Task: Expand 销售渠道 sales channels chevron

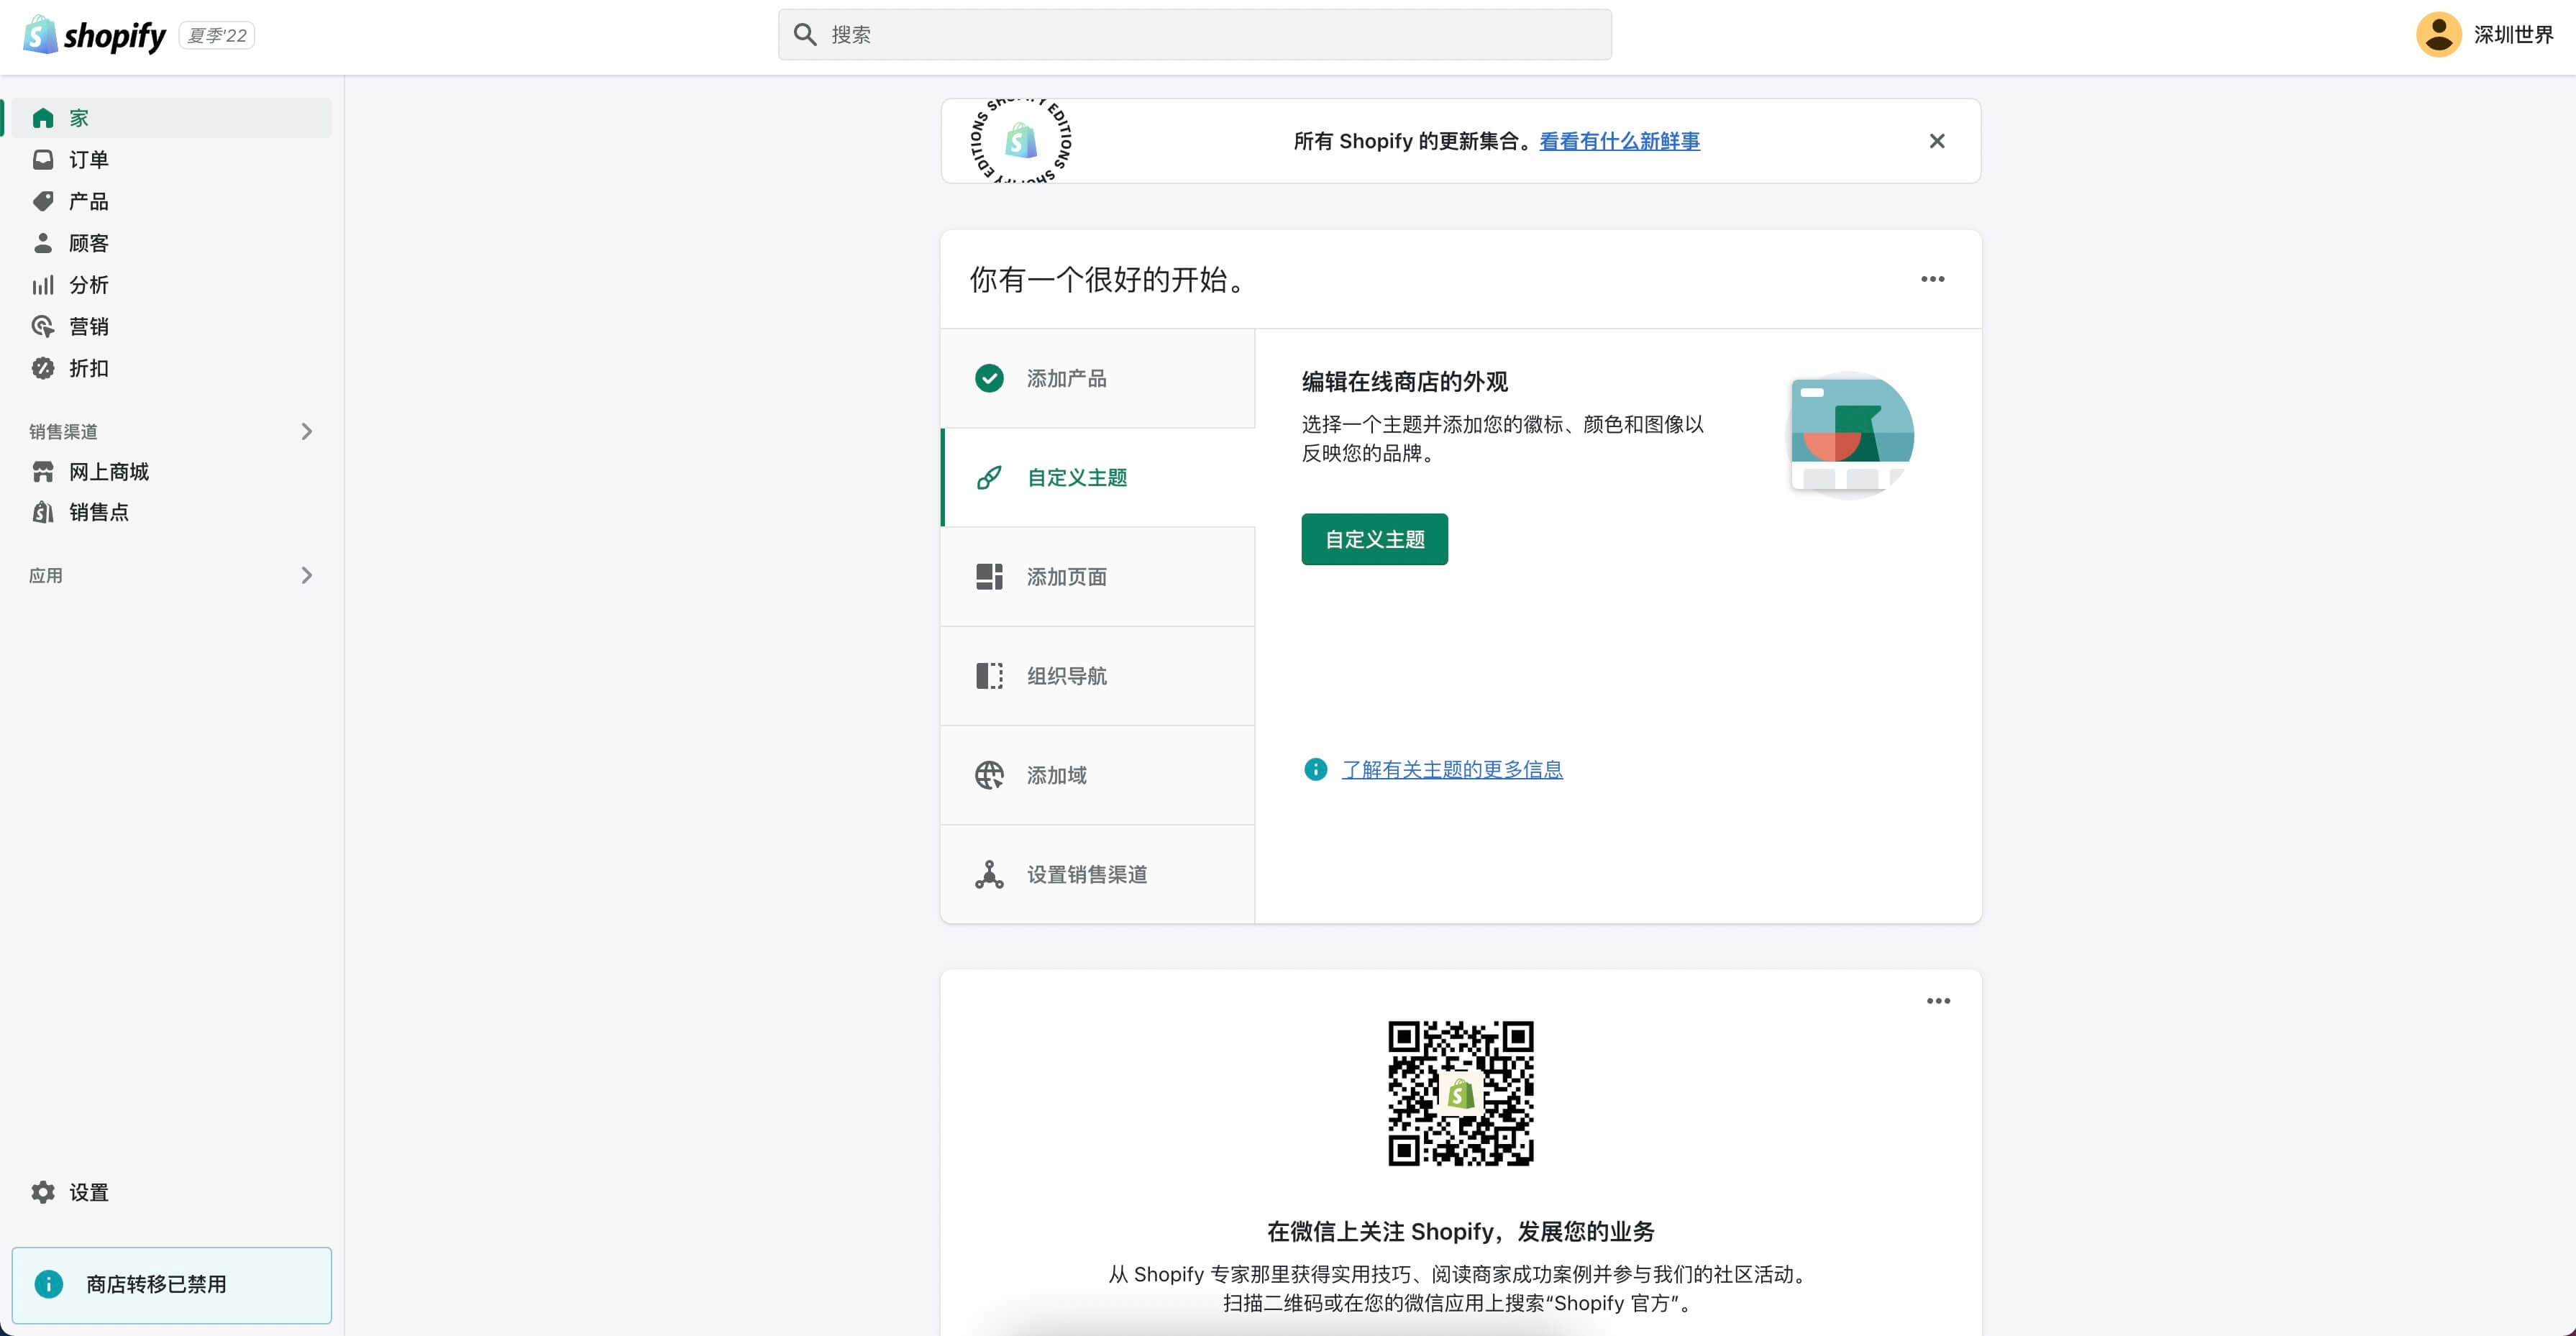Action: coord(306,431)
